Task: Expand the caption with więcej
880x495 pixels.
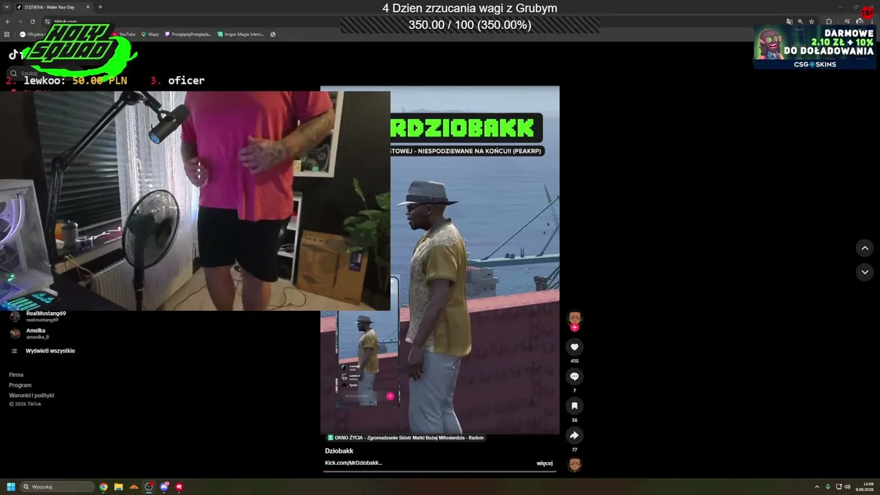Action: 544,463
